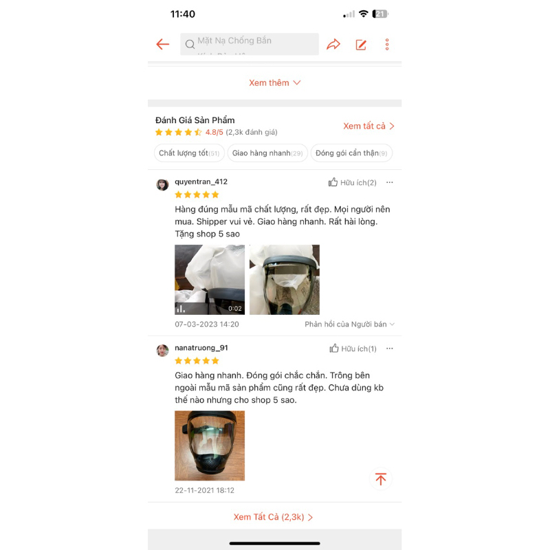Open more options on nanatruong_91's review
This screenshot has width=550, height=550.
(x=389, y=349)
